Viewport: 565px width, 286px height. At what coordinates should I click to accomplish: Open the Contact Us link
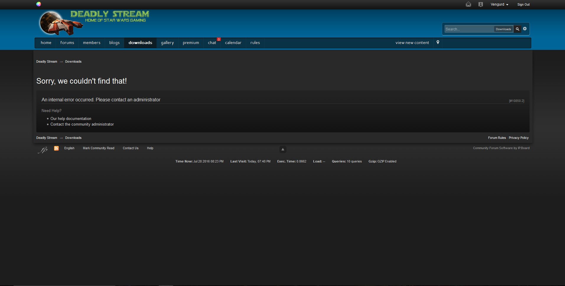click(131, 148)
